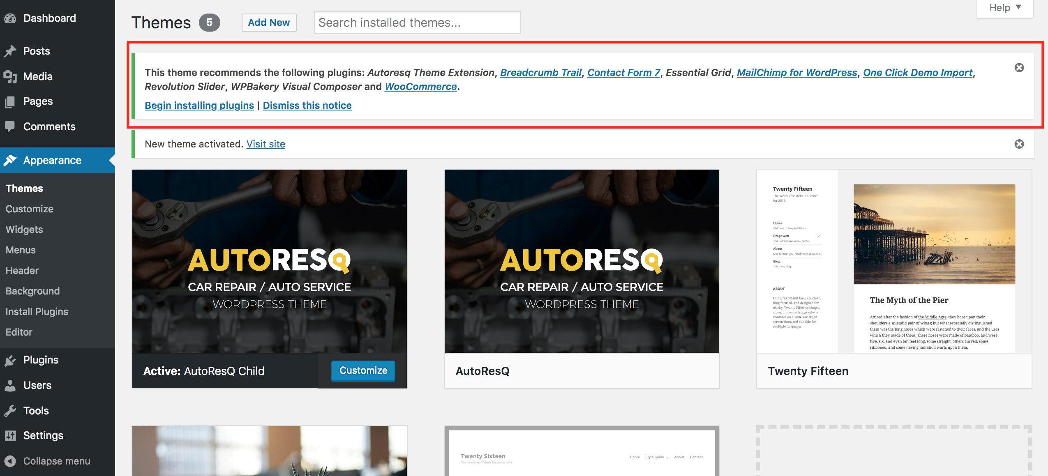Viewport: 1048px width, 476px height.
Task: Open the Background submenu item
Action: point(33,291)
